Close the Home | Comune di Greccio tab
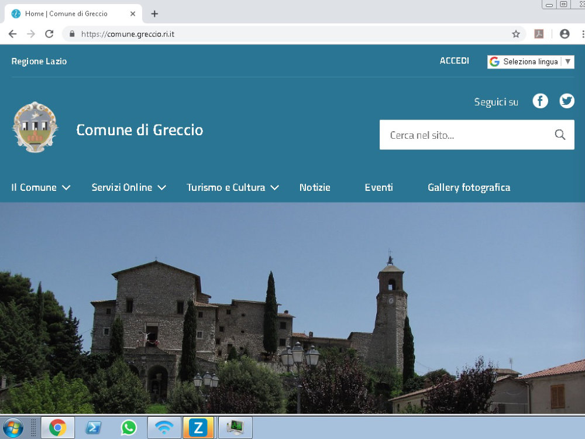Image resolution: width=585 pixels, height=439 pixels. [132, 14]
